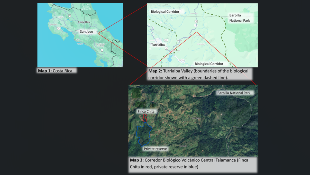Screen dimensions: 310x175
Task: Click the Barbilla National Park label on Map 2
Action: click(x=240, y=18)
